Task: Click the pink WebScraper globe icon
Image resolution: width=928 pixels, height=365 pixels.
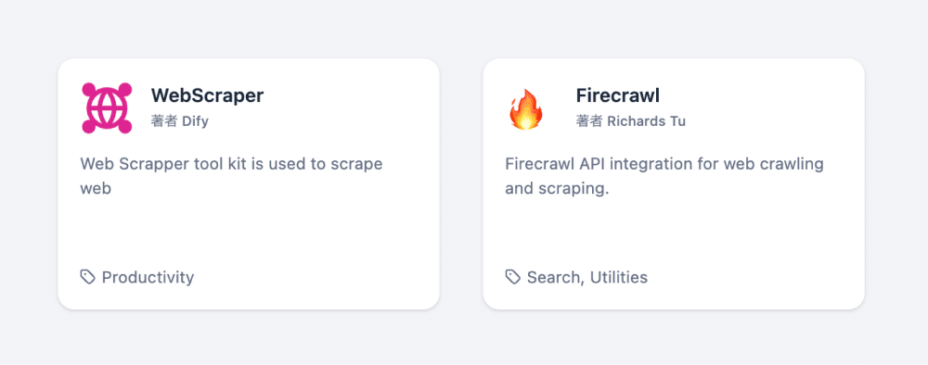Action: [107, 108]
